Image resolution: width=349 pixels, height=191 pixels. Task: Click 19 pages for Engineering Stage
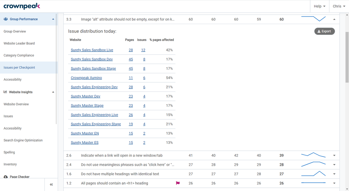131,124
